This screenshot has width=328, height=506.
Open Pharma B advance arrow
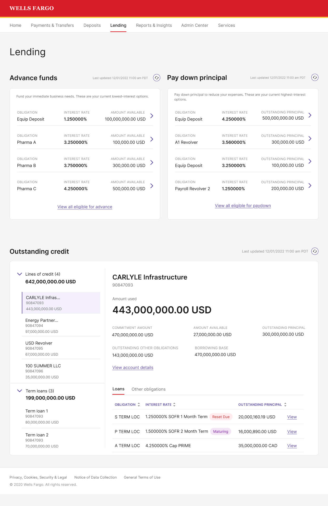152,162
